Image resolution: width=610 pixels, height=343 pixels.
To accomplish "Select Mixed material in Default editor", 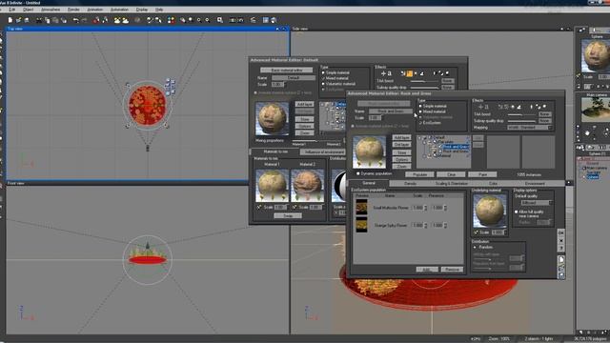I will (x=323, y=78).
